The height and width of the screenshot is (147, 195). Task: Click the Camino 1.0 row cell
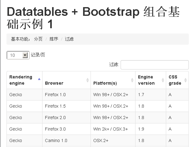coord(56,140)
